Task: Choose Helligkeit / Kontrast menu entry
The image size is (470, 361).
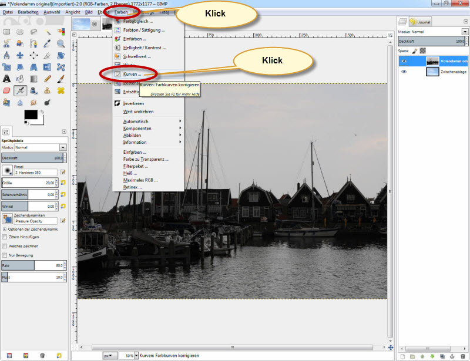Action: pos(148,48)
